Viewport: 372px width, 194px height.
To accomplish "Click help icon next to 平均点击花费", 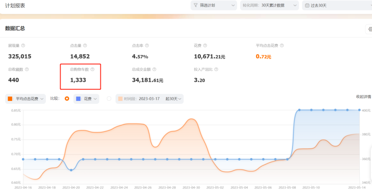I will point(282,46).
